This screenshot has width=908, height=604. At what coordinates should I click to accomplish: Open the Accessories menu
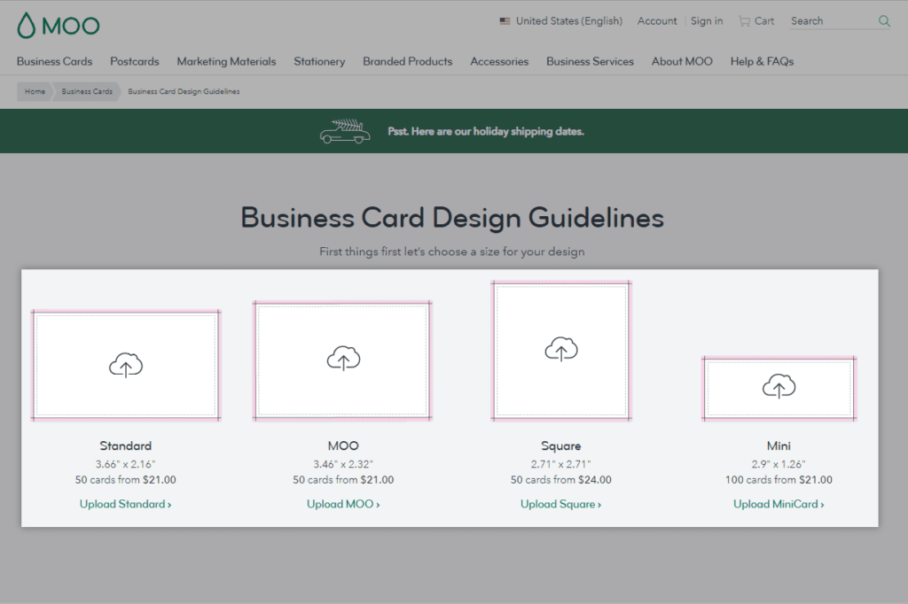(x=499, y=61)
